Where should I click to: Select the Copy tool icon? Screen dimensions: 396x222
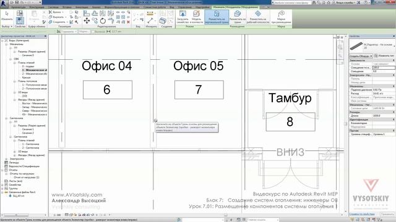coord(95,21)
